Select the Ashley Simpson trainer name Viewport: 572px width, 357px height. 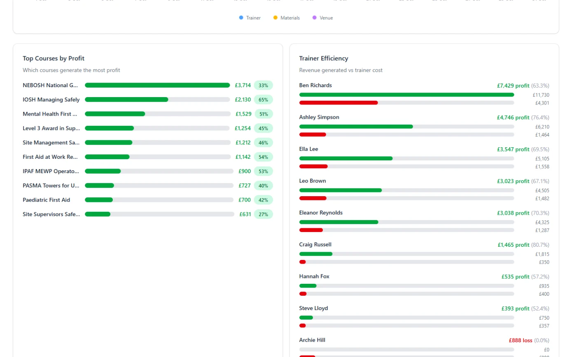[x=319, y=117]
